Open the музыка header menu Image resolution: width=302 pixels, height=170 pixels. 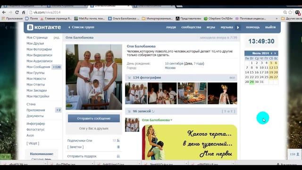226,27
